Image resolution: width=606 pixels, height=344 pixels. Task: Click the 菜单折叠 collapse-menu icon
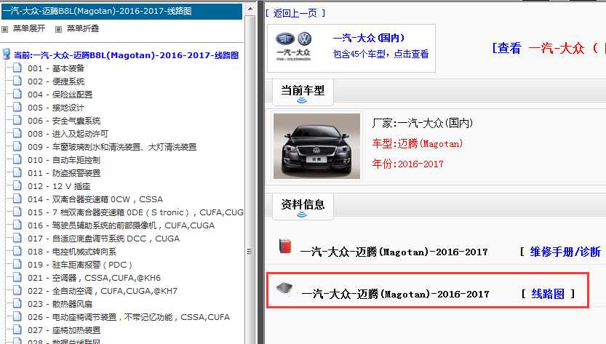58,29
